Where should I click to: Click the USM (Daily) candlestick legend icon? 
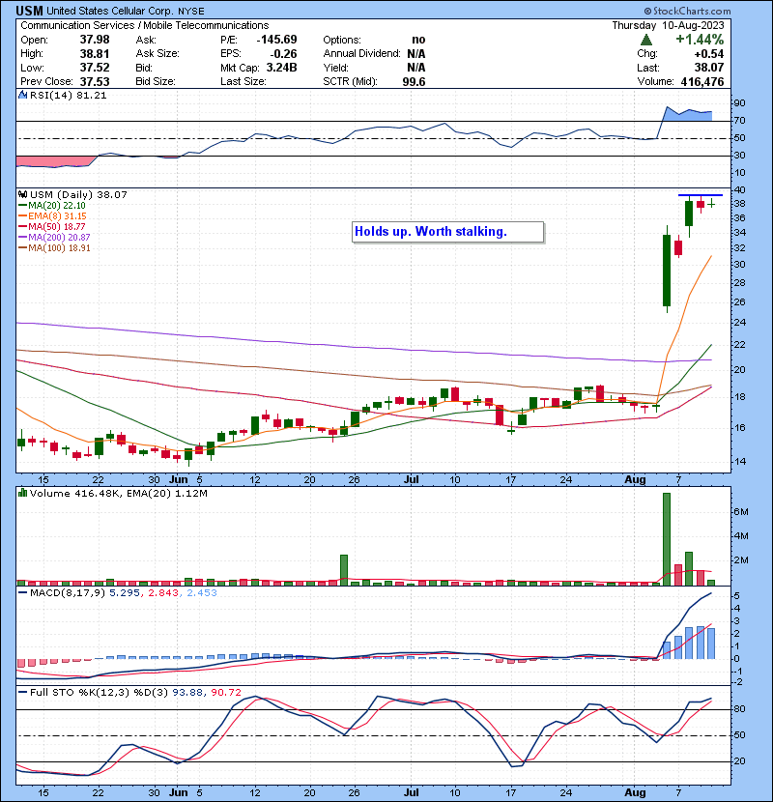pos(23,194)
